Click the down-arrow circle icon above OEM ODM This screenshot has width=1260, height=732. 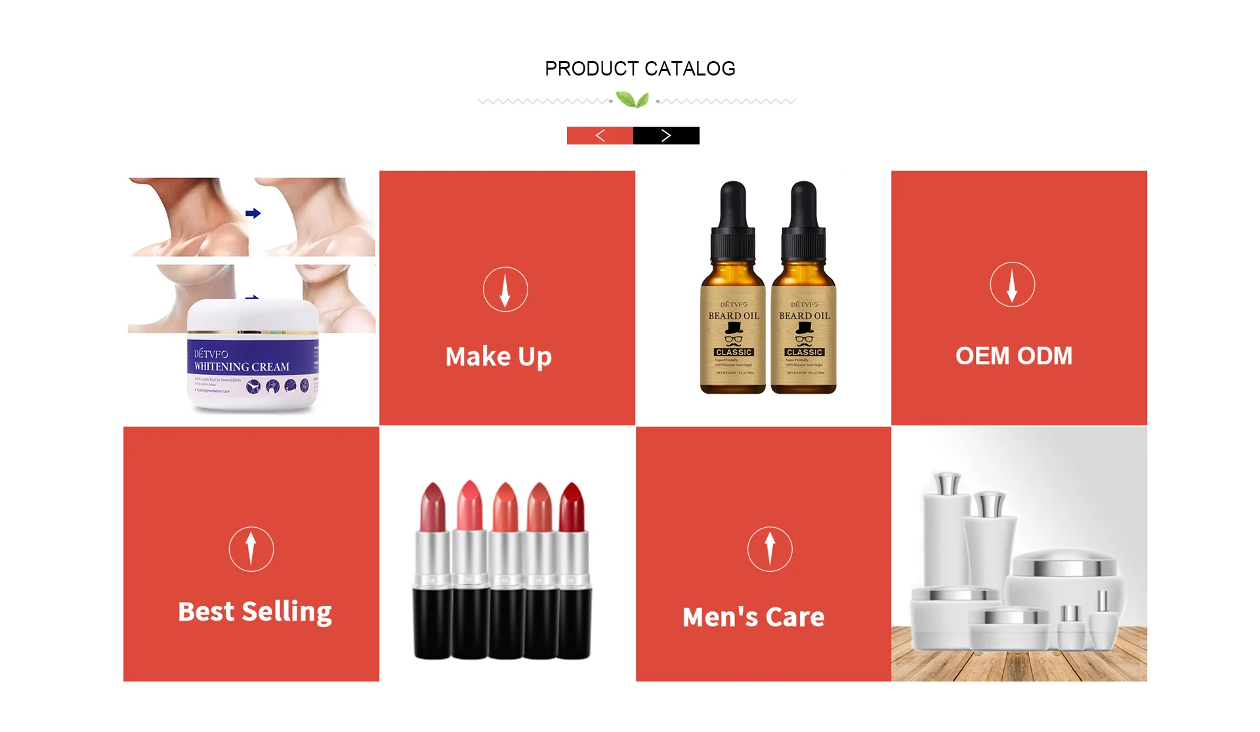(1013, 285)
